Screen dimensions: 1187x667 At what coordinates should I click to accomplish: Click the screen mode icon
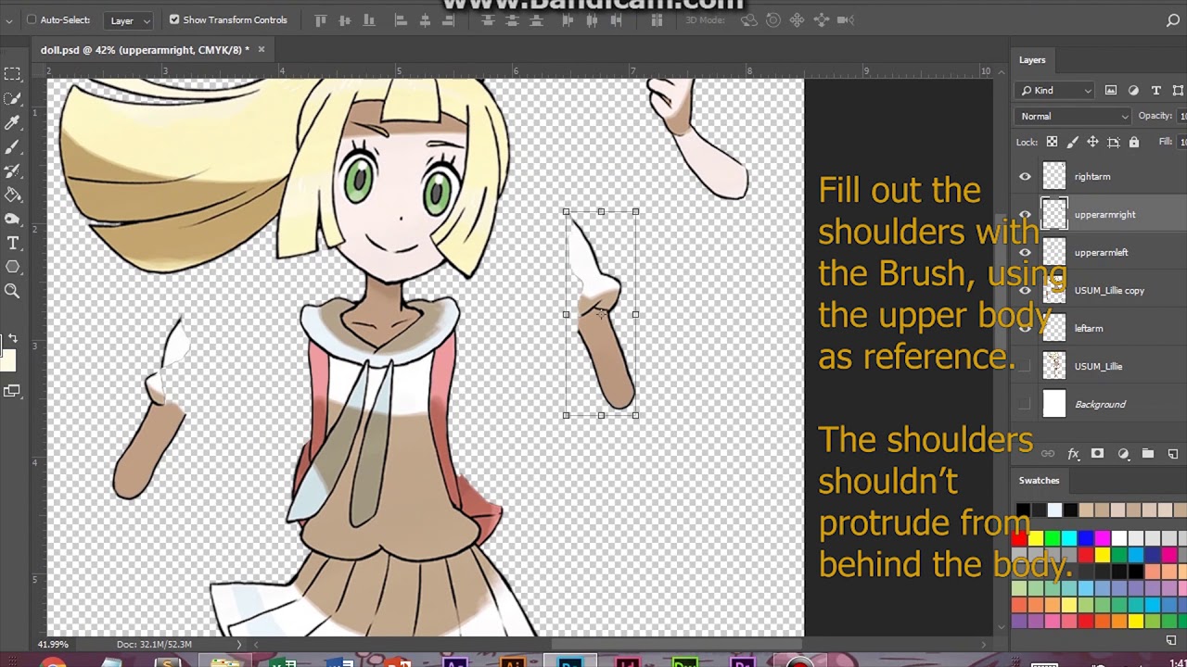12,391
